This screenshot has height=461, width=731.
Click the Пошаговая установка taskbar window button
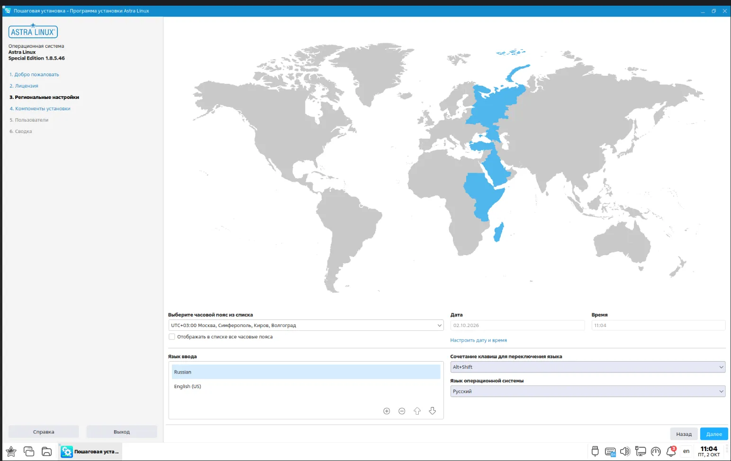pyautogui.click(x=90, y=452)
